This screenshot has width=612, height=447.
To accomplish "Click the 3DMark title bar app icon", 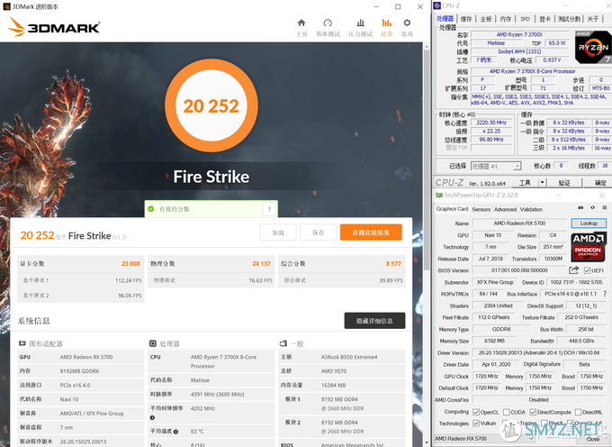I will (6, 6).
